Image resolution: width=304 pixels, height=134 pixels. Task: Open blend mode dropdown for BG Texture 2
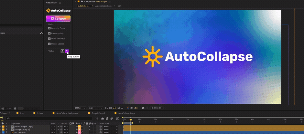click(x=53, y=132)
